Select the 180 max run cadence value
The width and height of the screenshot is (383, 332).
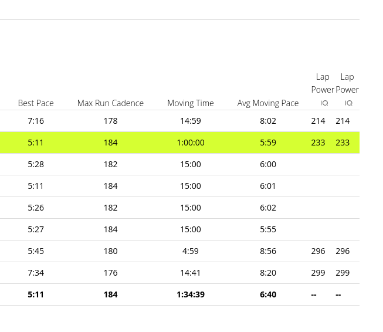point(110,252)
